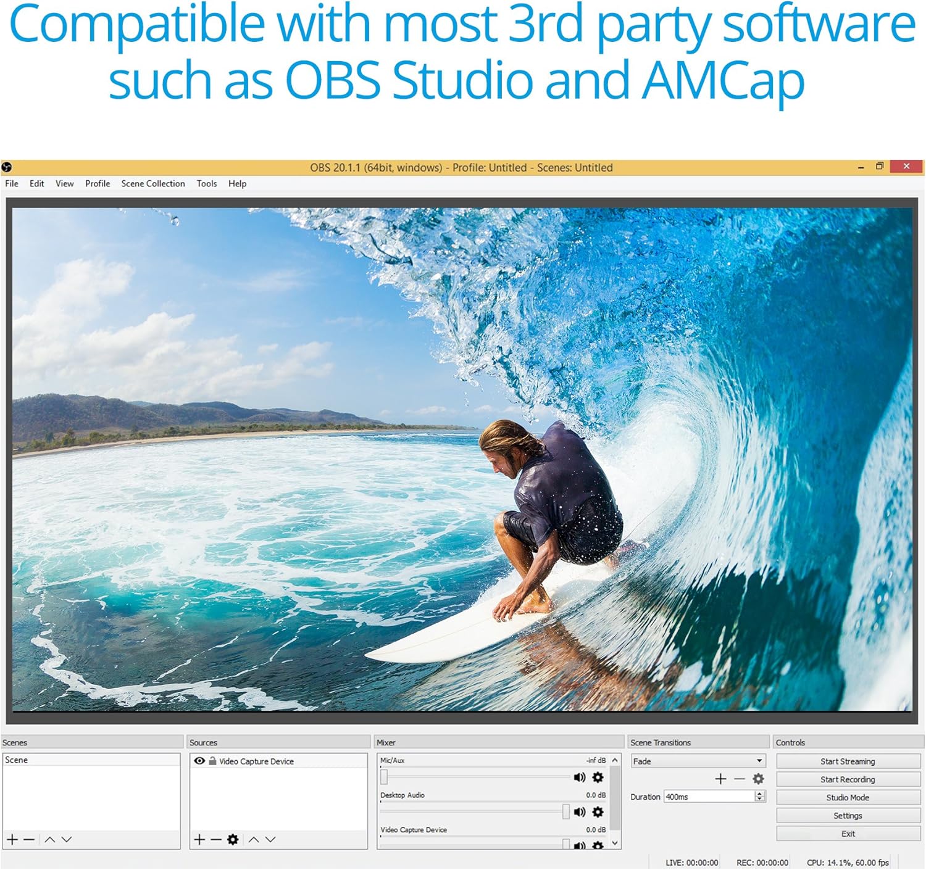This screenshot has width=926, height=870.
Task: Move the source up in the list
Action: point(254,840)
